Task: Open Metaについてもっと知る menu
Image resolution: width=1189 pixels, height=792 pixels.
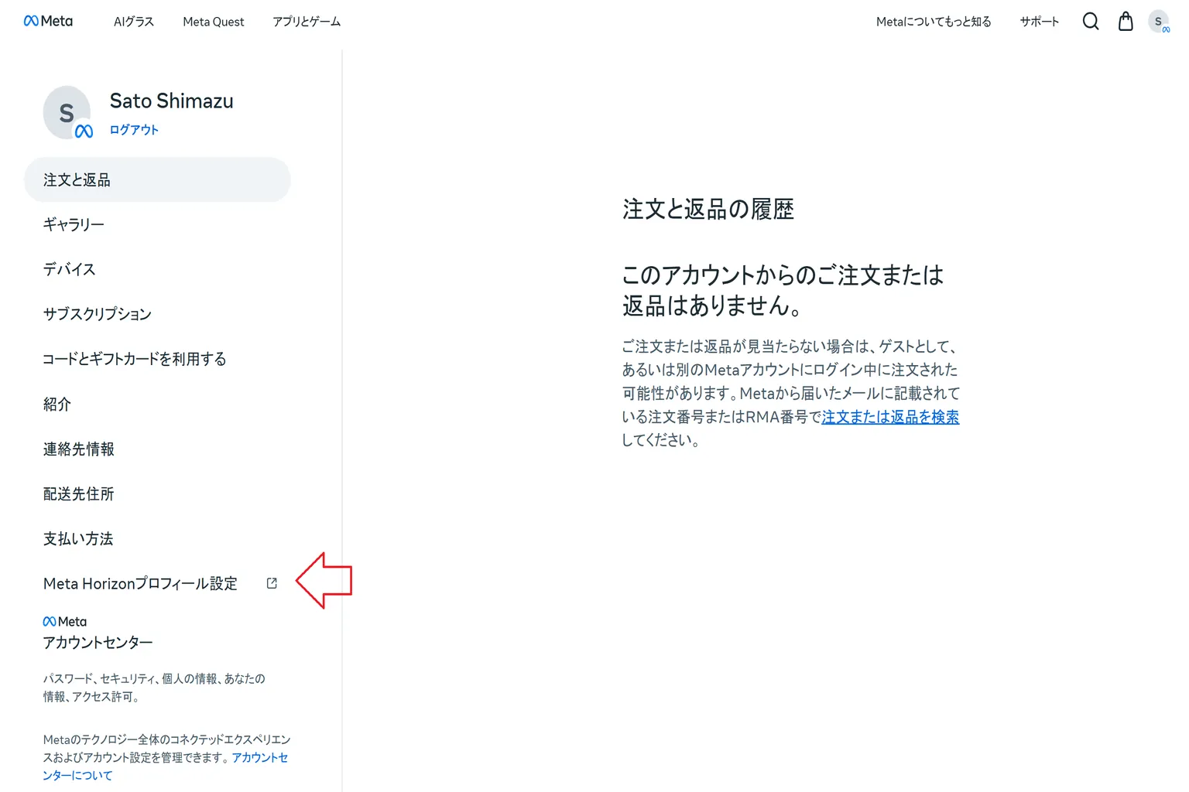Action: (x=934, y=22)
